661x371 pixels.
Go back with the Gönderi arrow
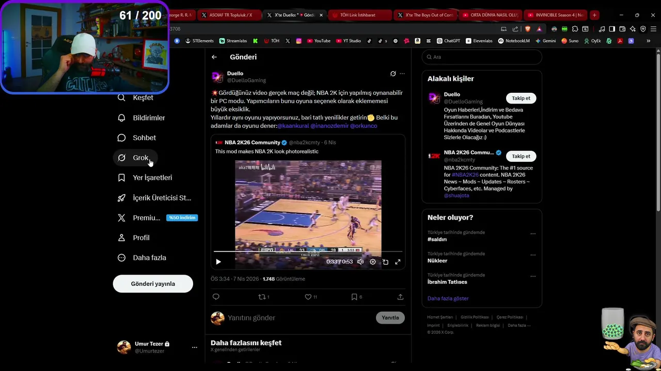pos(214,57)
